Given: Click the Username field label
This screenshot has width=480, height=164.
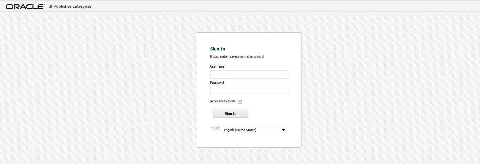Looking at the screenshot, I should [217, 66].
